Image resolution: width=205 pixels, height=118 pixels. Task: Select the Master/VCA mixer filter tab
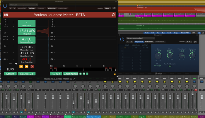click(185, 33)
